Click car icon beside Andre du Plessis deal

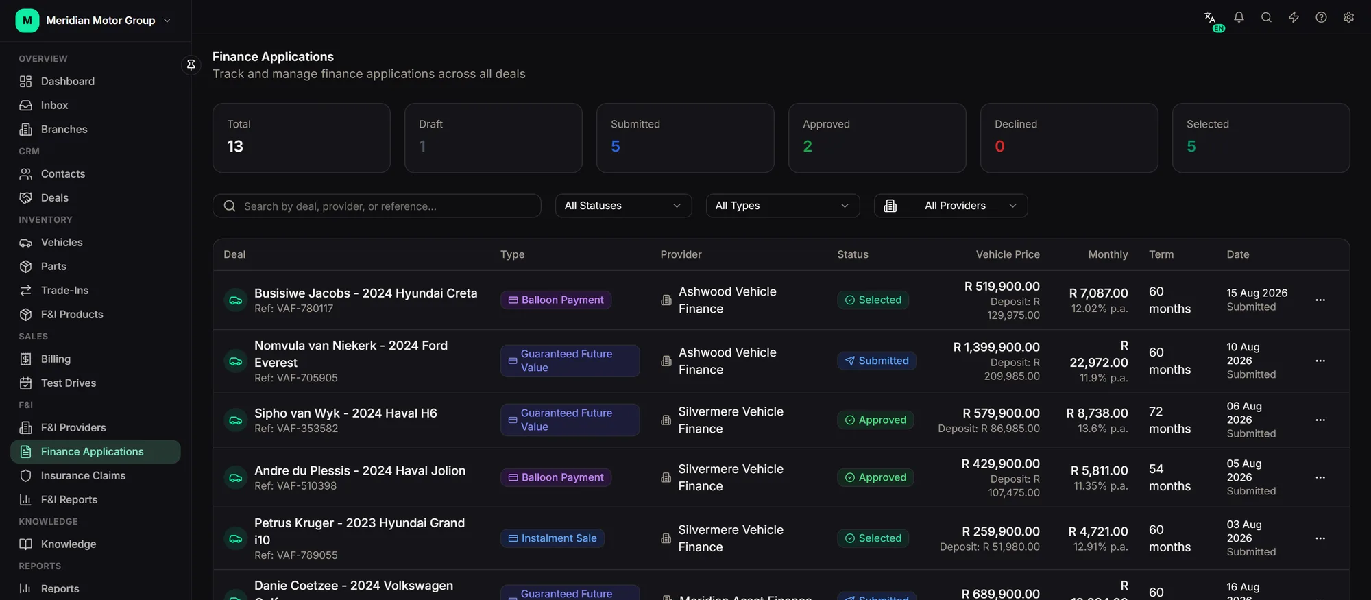tap(235, 478)
